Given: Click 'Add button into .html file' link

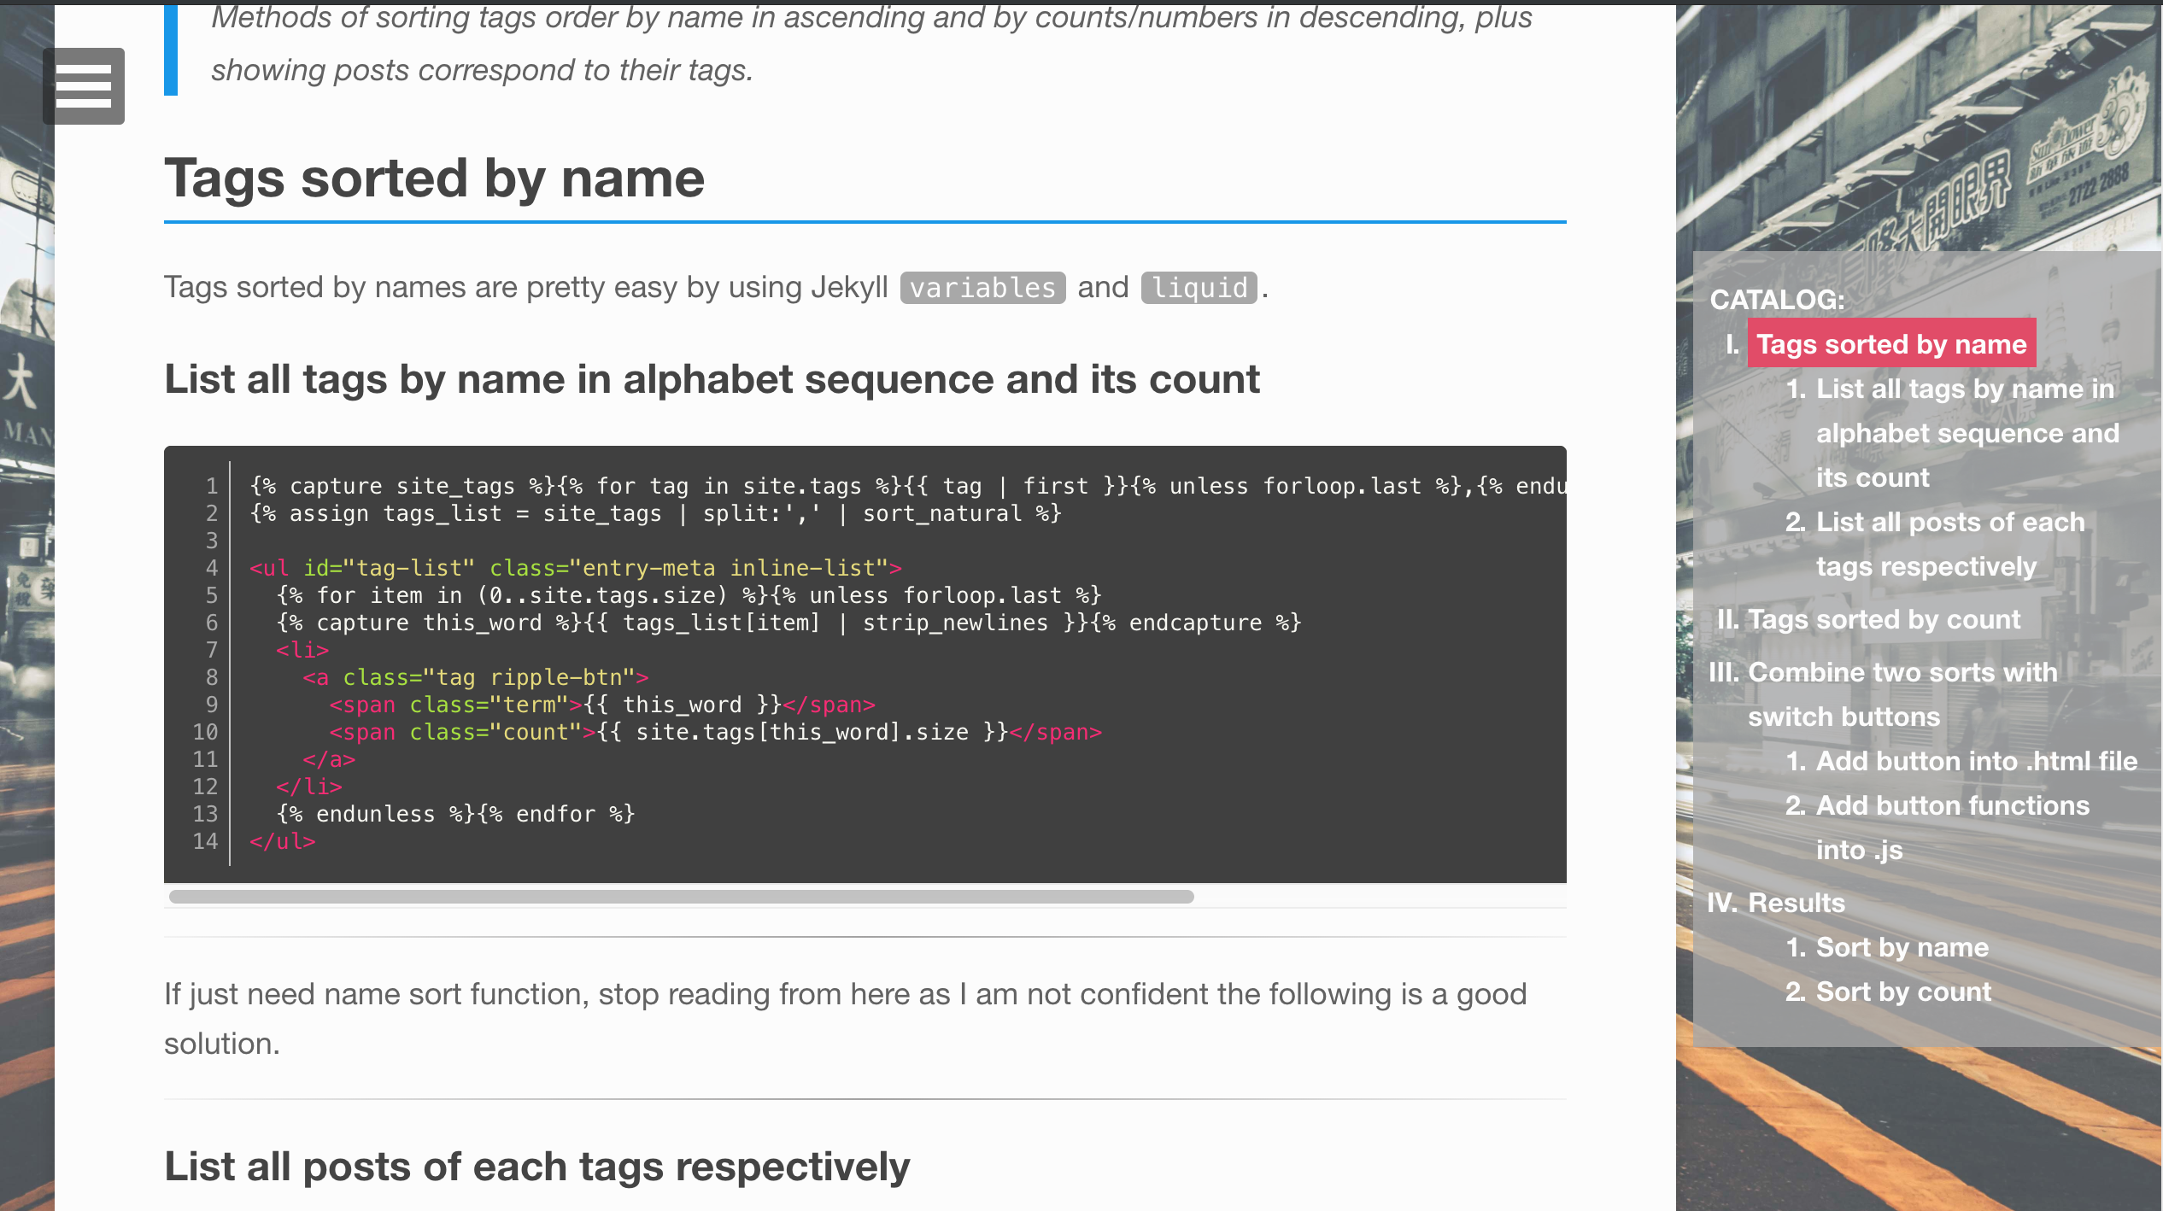Looking at the screenshot, I should pos(1975,761).
